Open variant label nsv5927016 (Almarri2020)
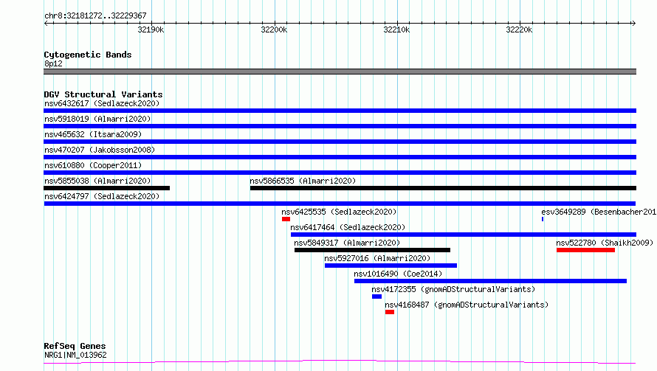The height and width of the screenshot is (371, 657). (377, 258)
